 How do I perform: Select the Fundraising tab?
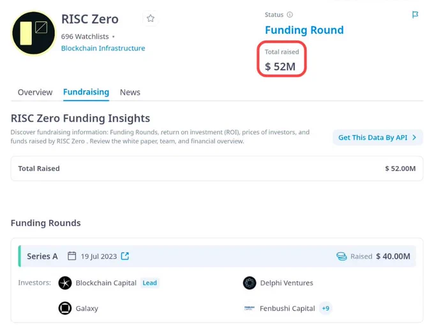[86, 92]
